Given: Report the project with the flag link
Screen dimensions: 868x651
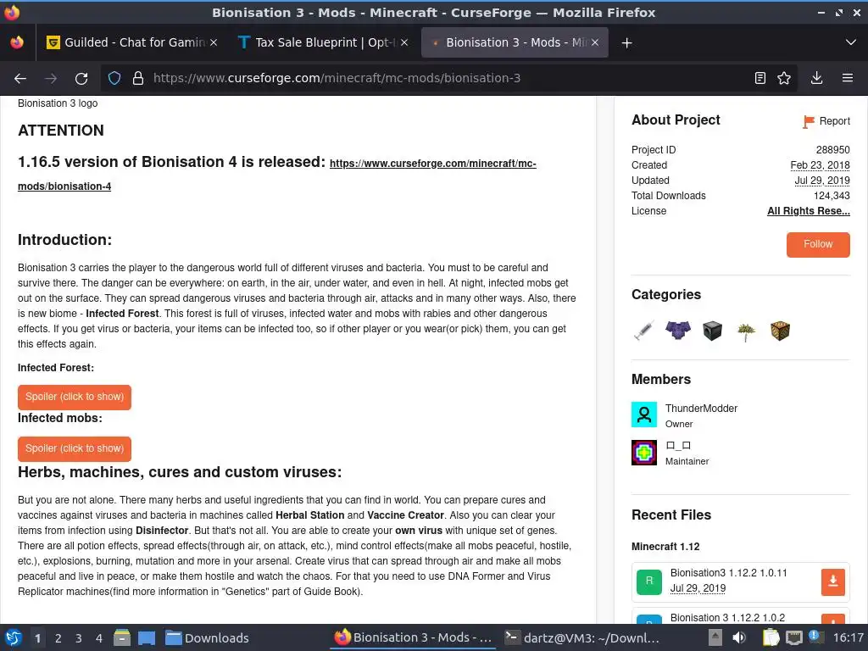Looking at the screenshot, I should click(826, 121).
